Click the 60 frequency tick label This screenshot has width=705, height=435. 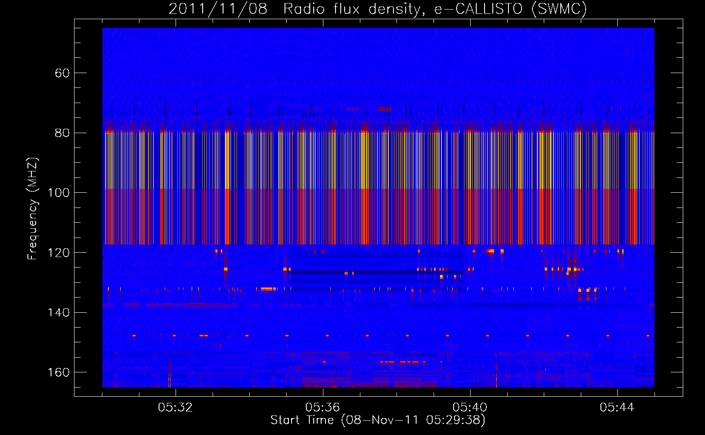(x=62, y=73)
